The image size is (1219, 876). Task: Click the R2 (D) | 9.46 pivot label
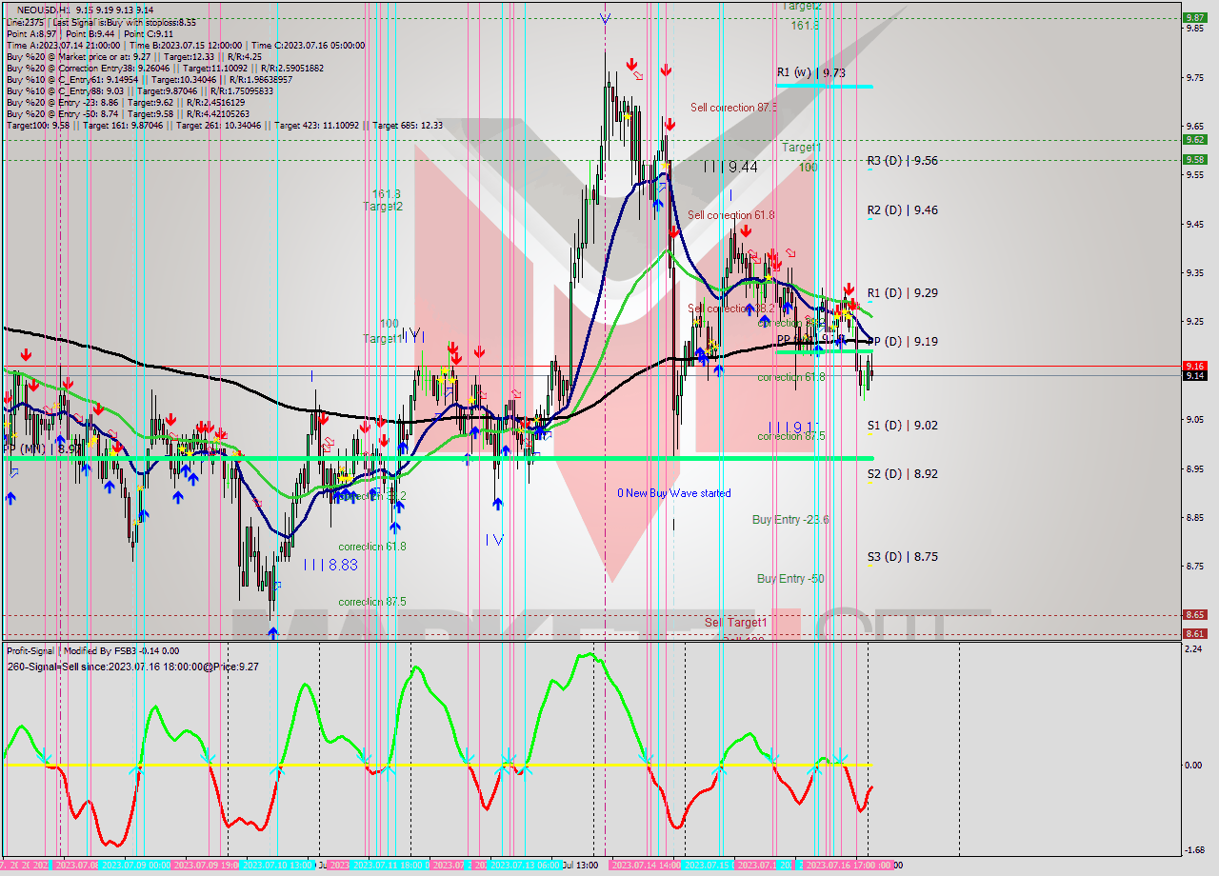(x=903, y=210)
